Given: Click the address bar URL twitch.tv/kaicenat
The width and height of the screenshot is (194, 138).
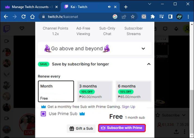Looking at the screenshot, I should [x=63, y=17].
